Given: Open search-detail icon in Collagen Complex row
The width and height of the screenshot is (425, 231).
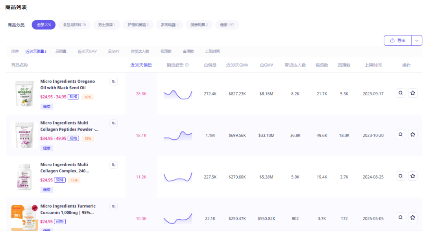Looking at the screenshot, I should click(400, 176).
